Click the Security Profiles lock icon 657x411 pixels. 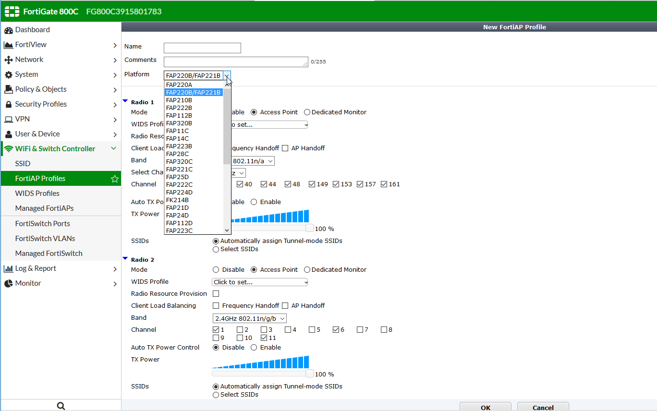pos(8,105)
